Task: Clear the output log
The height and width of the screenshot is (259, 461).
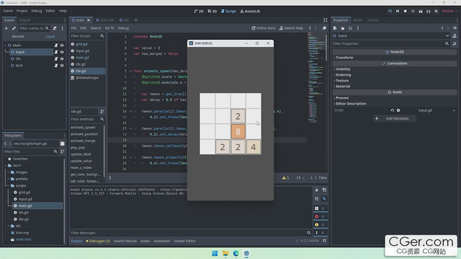Action: click(316, 190)
